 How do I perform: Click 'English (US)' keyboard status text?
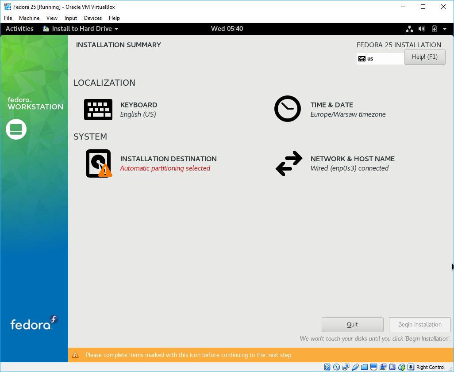click(138, 114)
